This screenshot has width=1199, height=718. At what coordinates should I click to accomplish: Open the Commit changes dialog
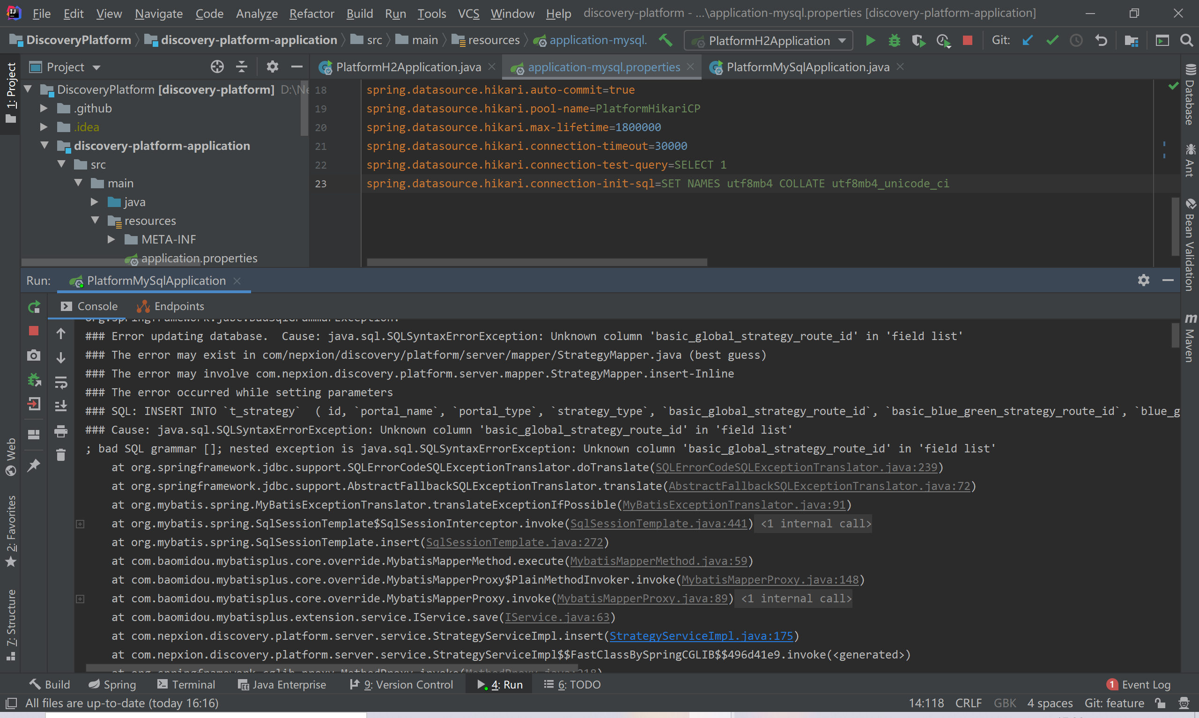pos(1051,40)
